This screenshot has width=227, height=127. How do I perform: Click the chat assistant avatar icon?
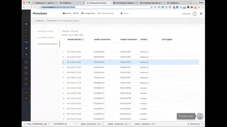tap(200, 116)
